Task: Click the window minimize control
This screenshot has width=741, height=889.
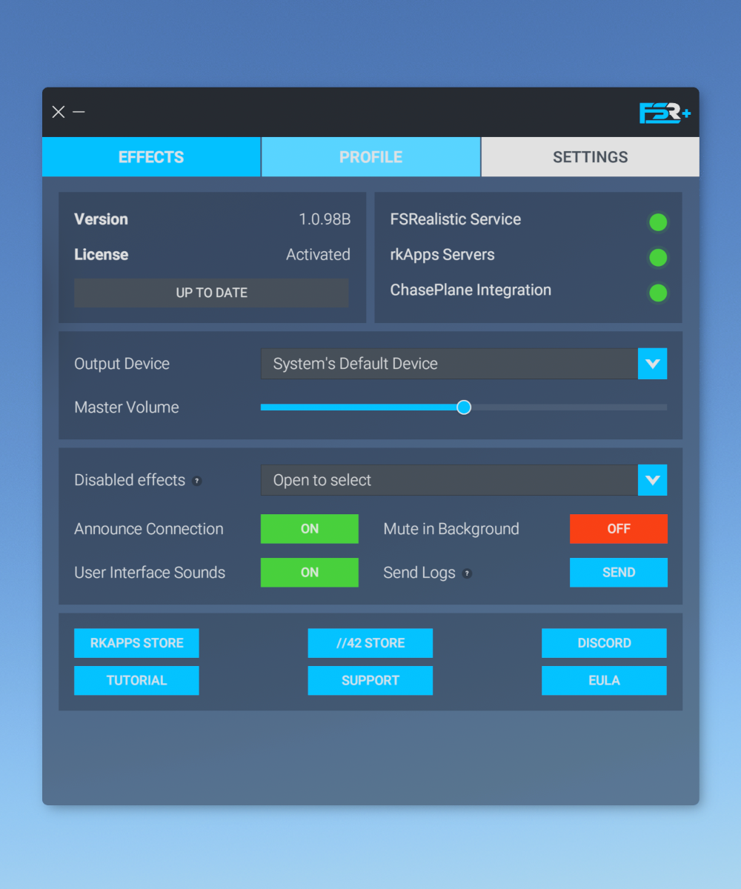Action: click(x=79, y=112)
